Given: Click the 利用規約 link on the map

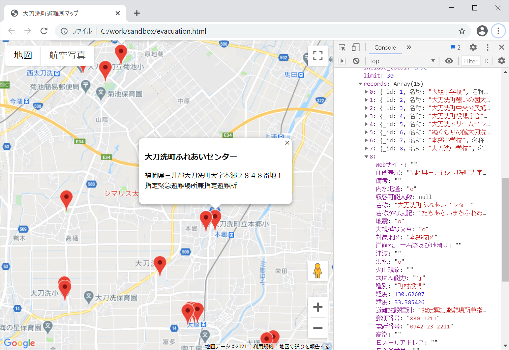Looking at the screenshot, I should (263, 346).
